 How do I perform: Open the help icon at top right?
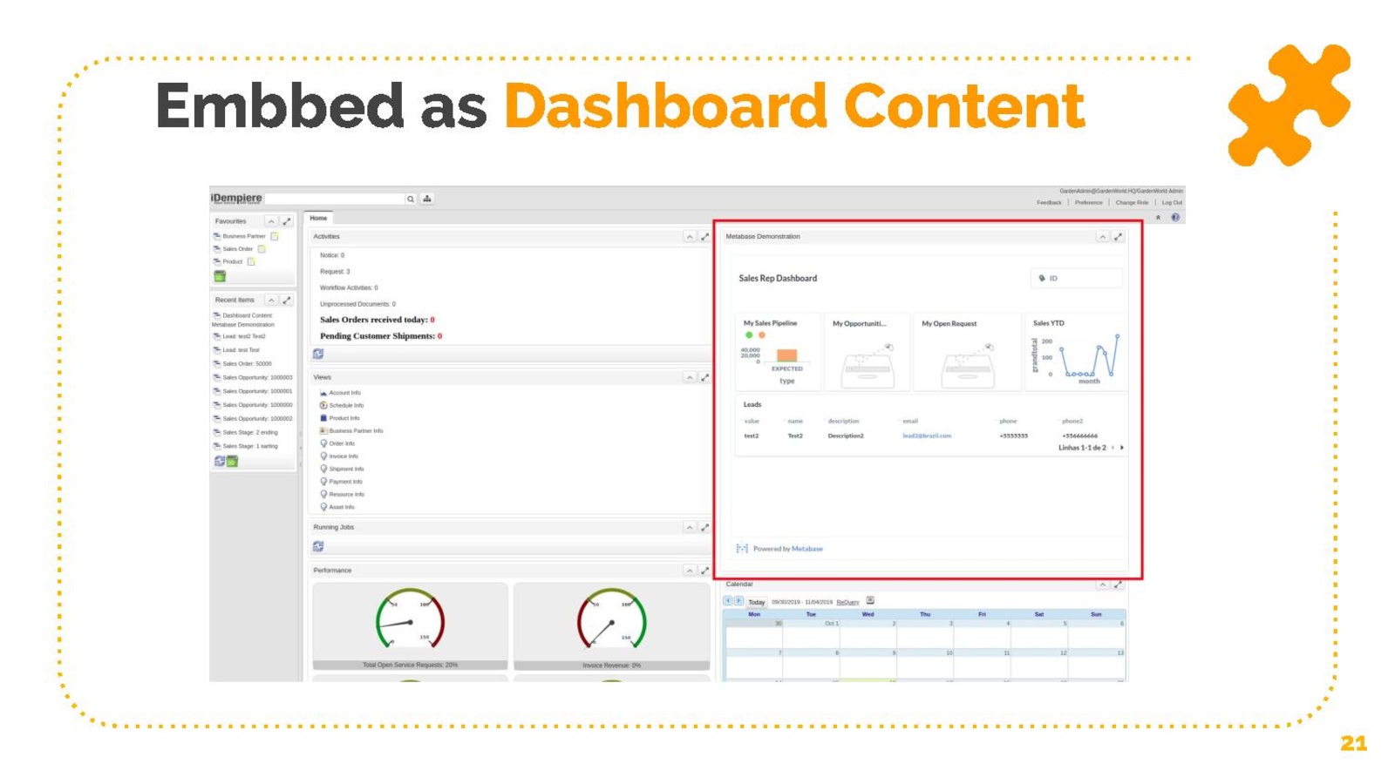click(1175, 218)
